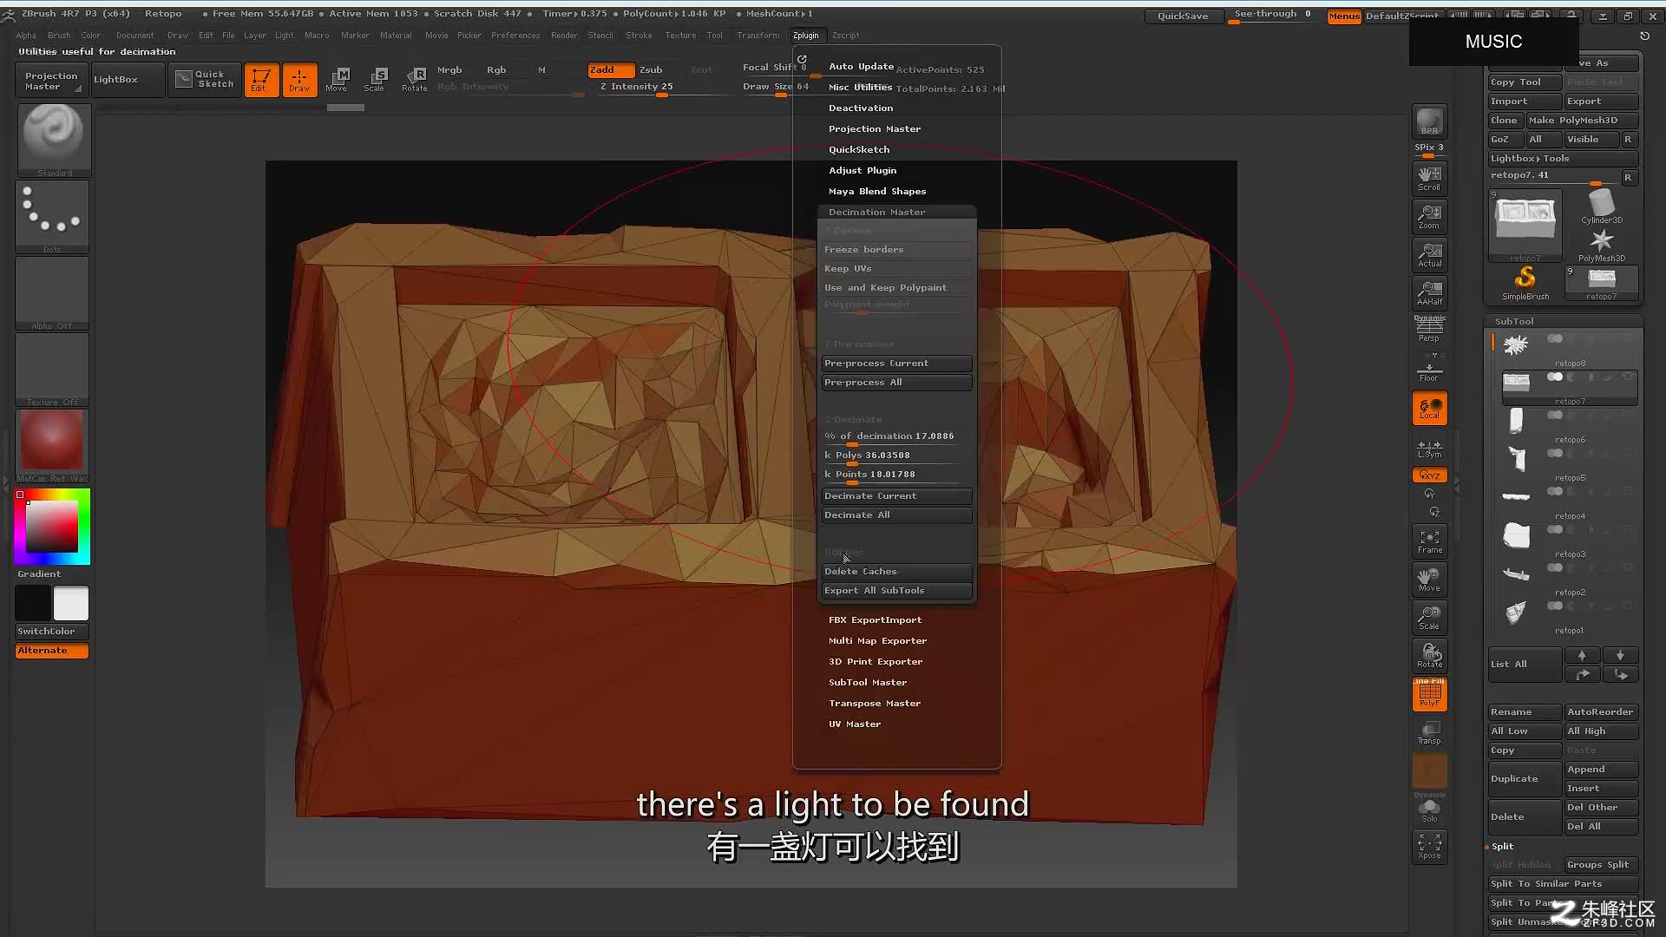This screenshot has height=937, width=1666.
Task: Click the right shelf Scale icon
Action: point(1429,618)
